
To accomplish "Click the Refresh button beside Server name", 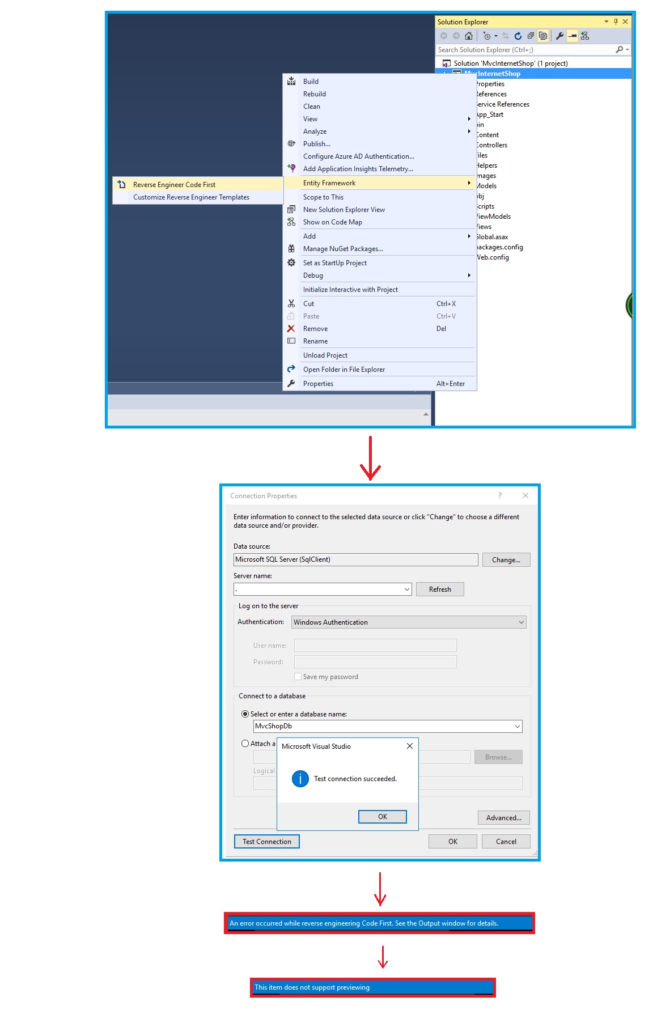I will [x=440, y=589].
